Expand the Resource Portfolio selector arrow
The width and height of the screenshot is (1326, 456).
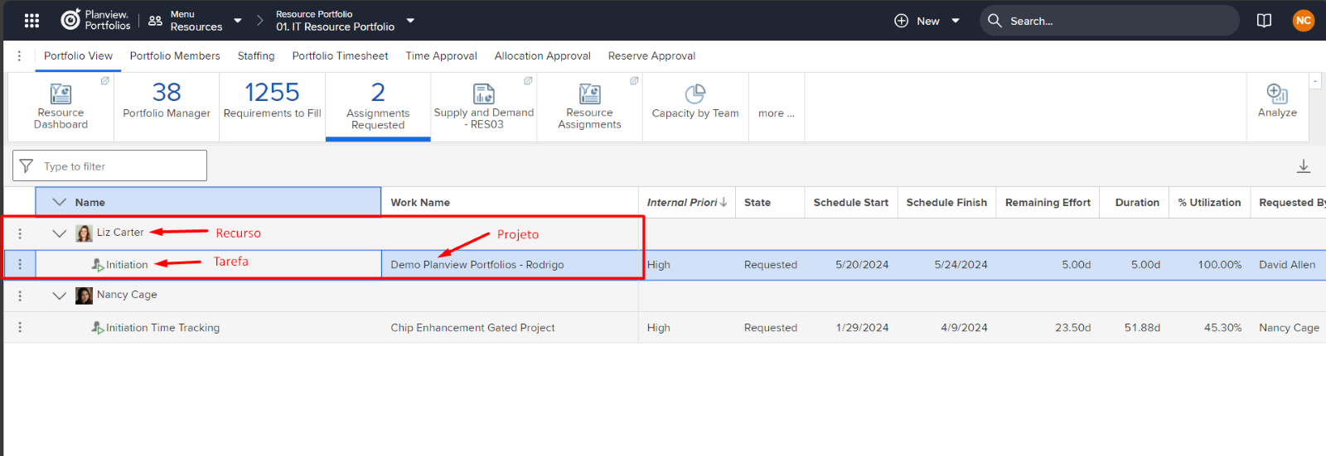[410, 21]
